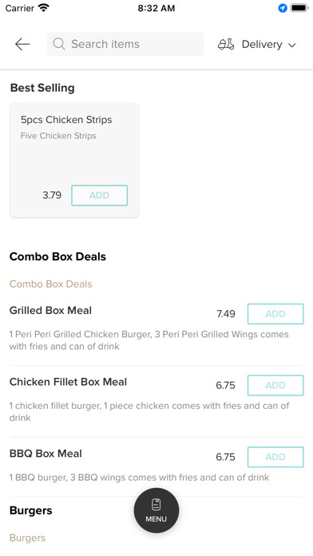This screenshot has width=313, height=556.
Task: Tap the back arrow icon
Action: [x=22, y=44]
